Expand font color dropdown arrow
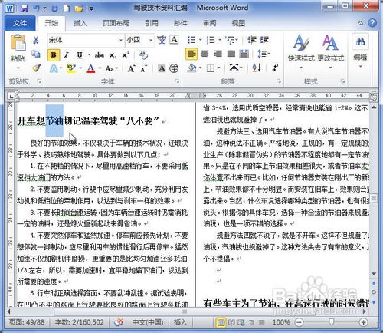The height and width of the screenshot is (333, 383). pos(100,68)
